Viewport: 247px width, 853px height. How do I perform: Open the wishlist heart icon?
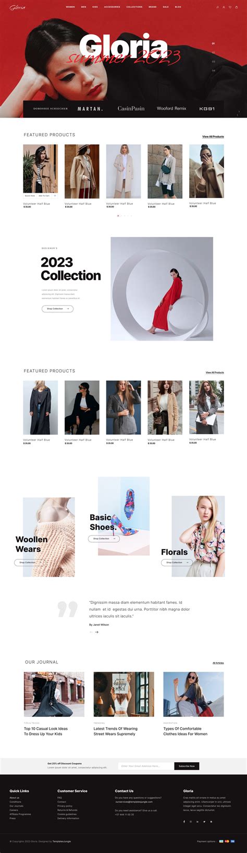(x=230, y=7)
